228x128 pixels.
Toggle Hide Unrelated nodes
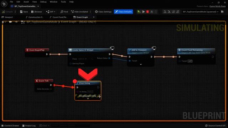click(x=79, y=12)
